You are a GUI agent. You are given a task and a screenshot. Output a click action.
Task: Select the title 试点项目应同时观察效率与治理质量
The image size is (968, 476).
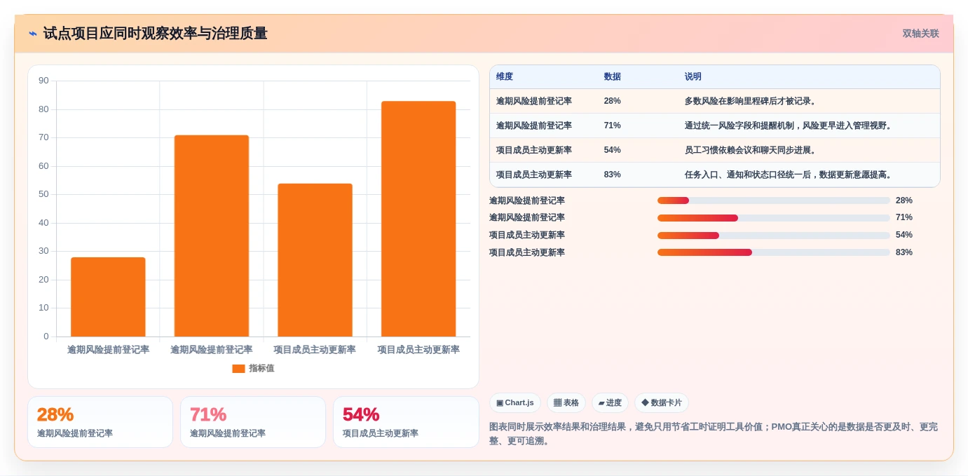(x=155, y=34)
